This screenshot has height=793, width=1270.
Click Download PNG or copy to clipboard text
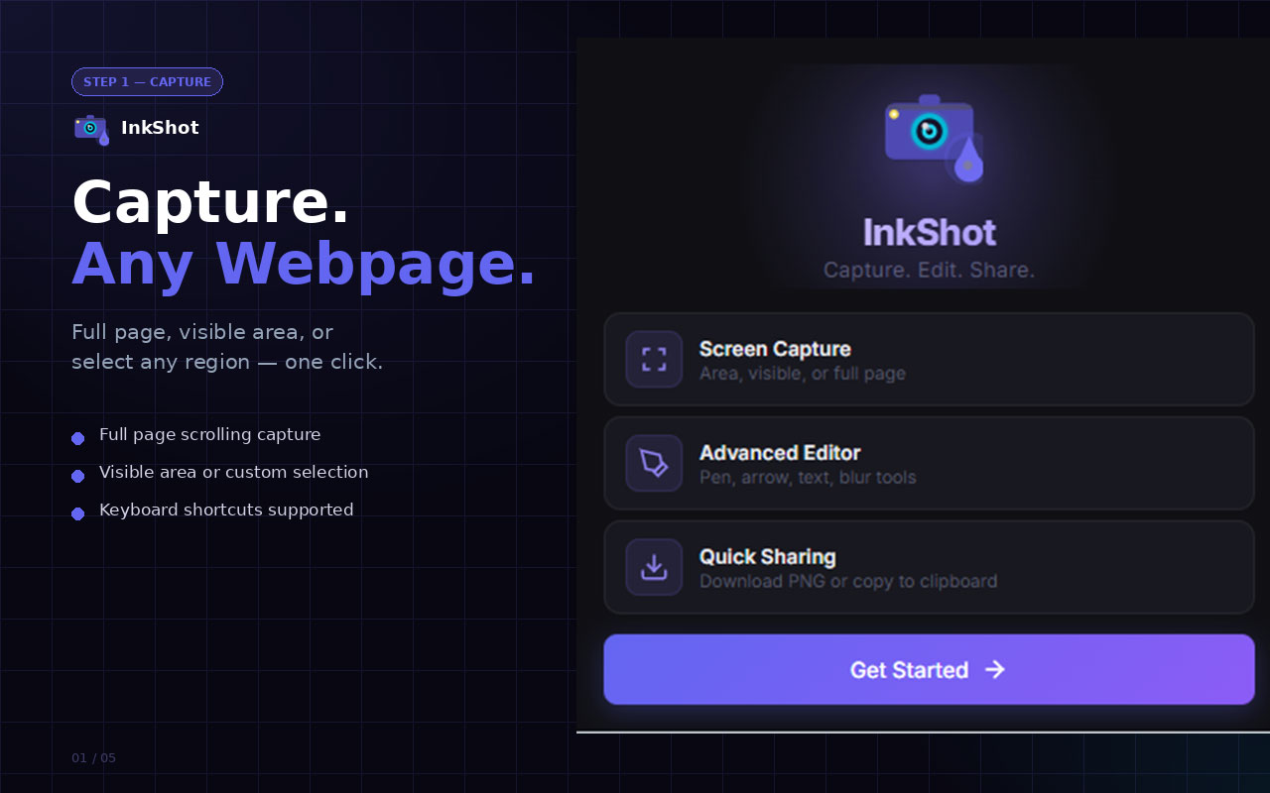pos(848,581)
